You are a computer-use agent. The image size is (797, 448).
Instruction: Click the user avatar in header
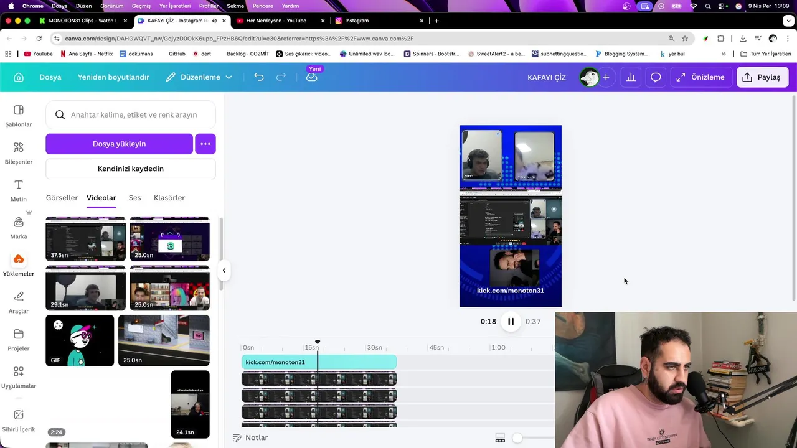tap(589, 77)
